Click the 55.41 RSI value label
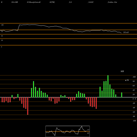This screenshot has height=137, width=137. click(x=126, y=32)
